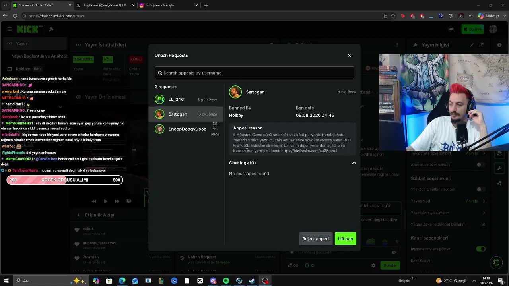Open emoji picker in chat input
The width and height of the screenshot is (509, 286).
pyautogui.click(x=394, y=252)
